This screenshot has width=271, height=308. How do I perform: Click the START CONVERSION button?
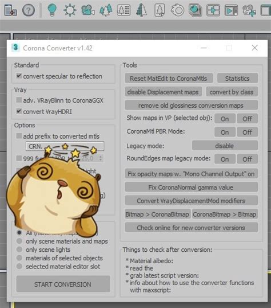63,284
